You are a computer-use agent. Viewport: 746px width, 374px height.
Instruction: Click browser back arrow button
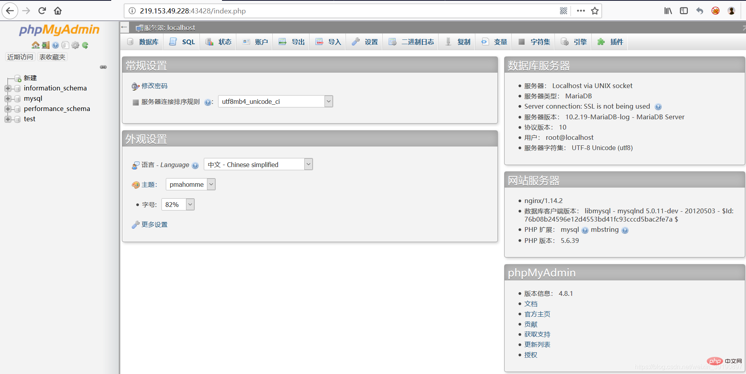coord(10,11)
